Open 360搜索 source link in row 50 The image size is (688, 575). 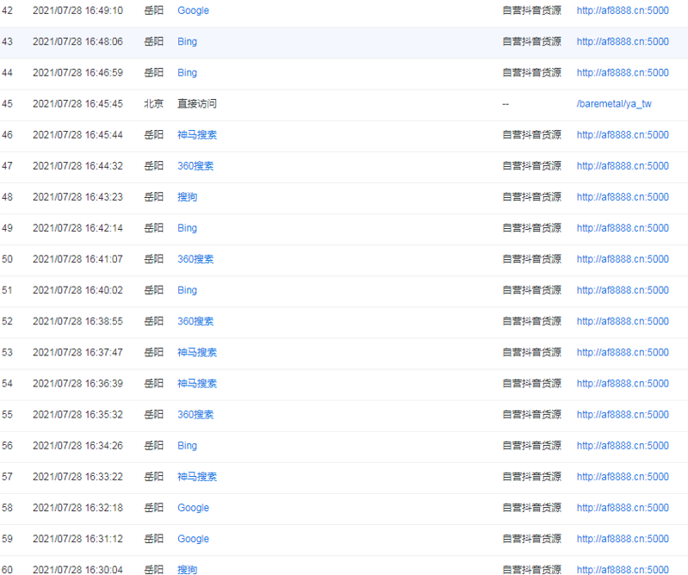pos(195,259)
